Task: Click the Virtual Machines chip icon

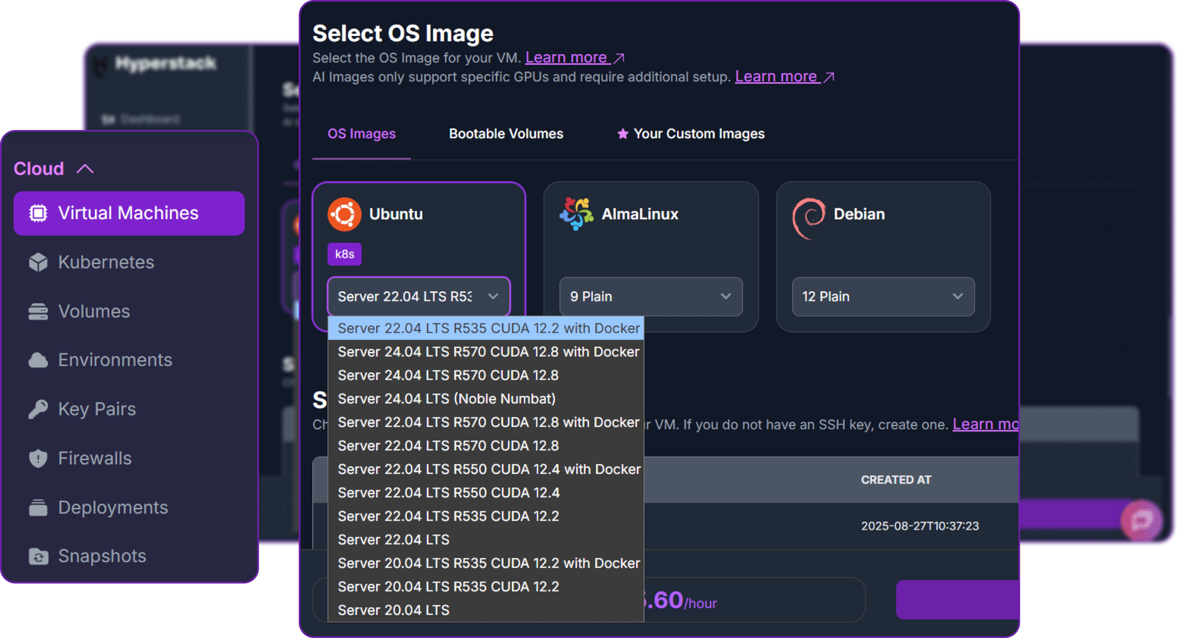Action: pyautogui.click(x=38, y=213)
